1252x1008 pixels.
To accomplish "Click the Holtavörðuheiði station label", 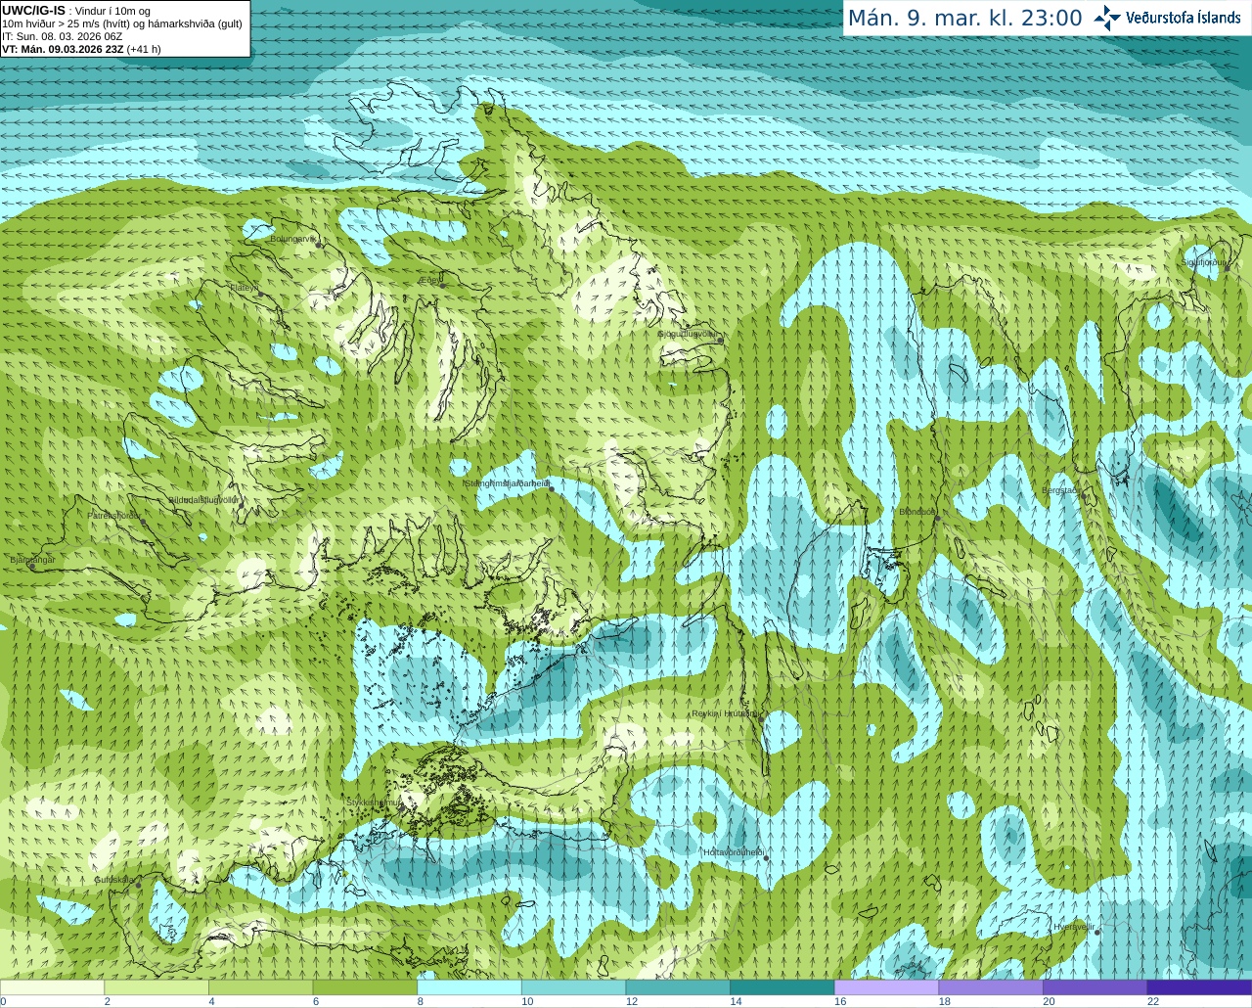I will 734,852.
